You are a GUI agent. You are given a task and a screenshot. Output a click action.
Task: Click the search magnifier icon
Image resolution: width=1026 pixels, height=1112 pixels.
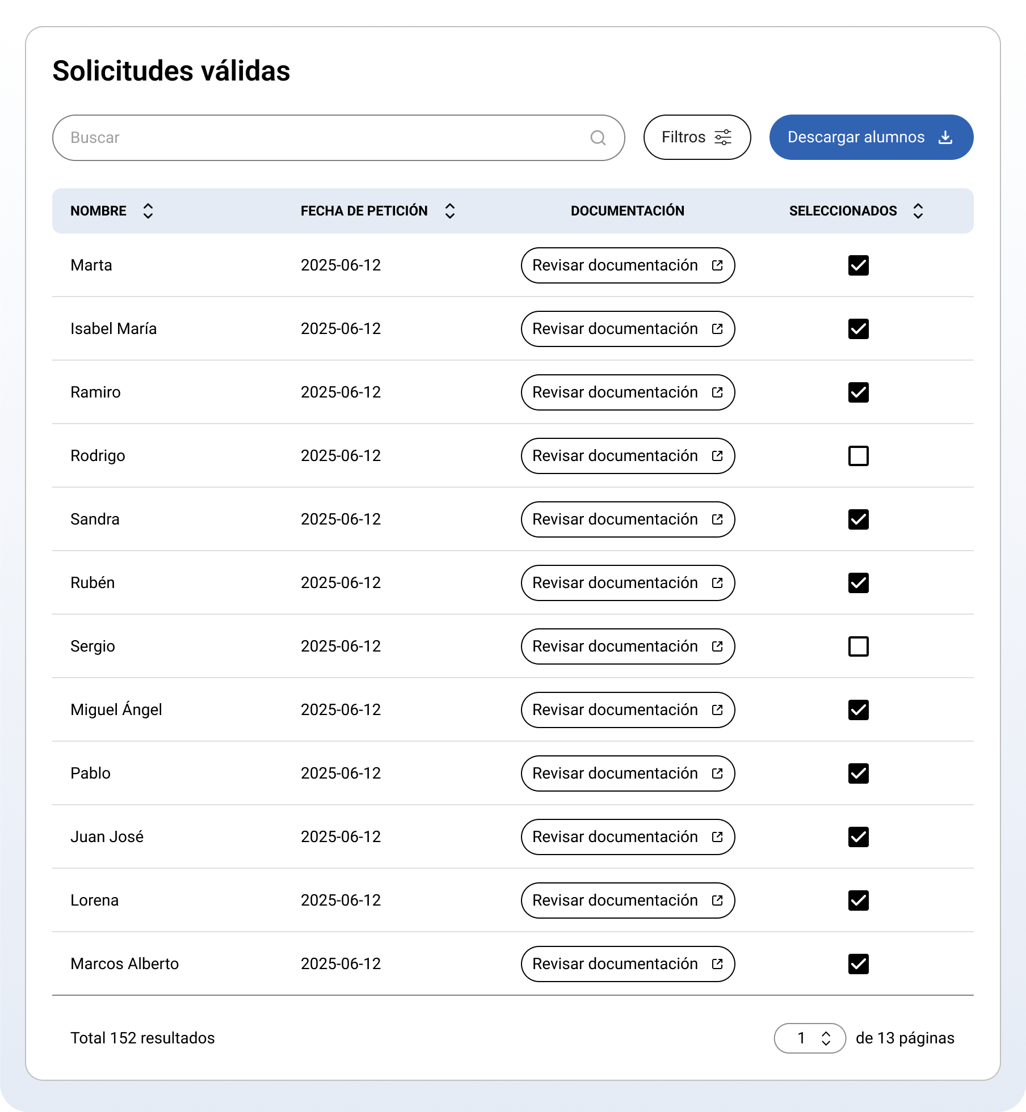(x=598, y=138)
